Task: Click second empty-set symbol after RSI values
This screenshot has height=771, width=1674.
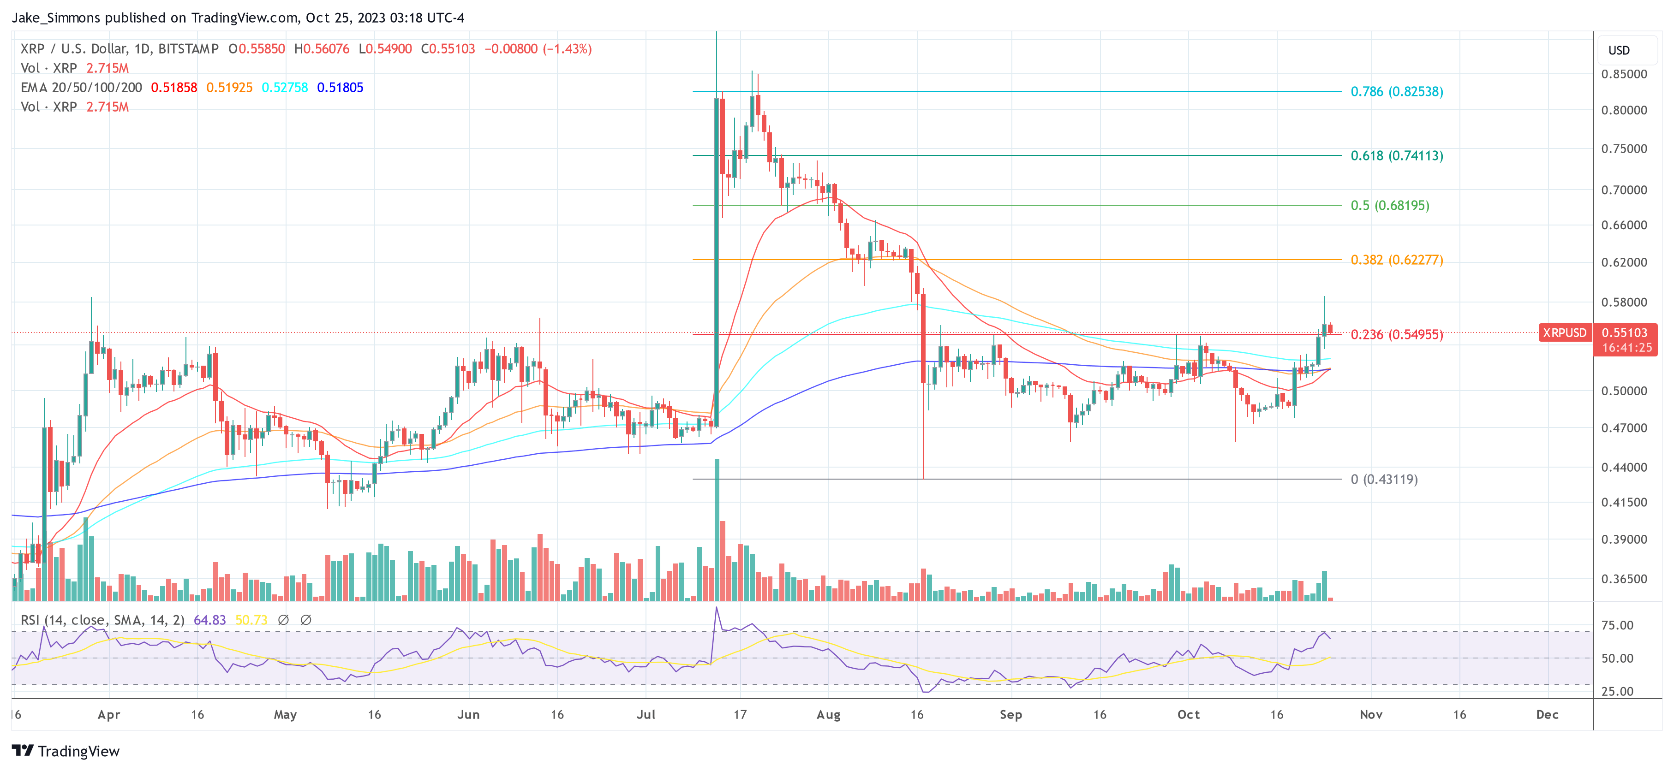Action: (x=306, y=620)
